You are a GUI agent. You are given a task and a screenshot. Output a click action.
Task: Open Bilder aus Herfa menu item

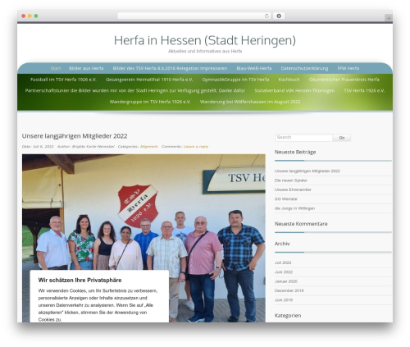(86, 68)
